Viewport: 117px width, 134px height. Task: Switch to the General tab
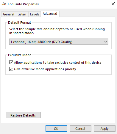click(9, 14)
